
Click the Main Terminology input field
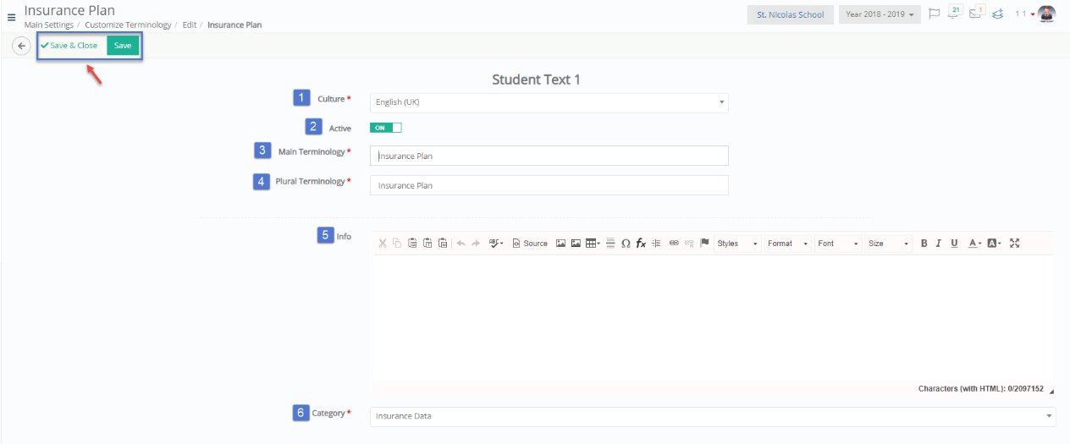[x=549, y=156]
